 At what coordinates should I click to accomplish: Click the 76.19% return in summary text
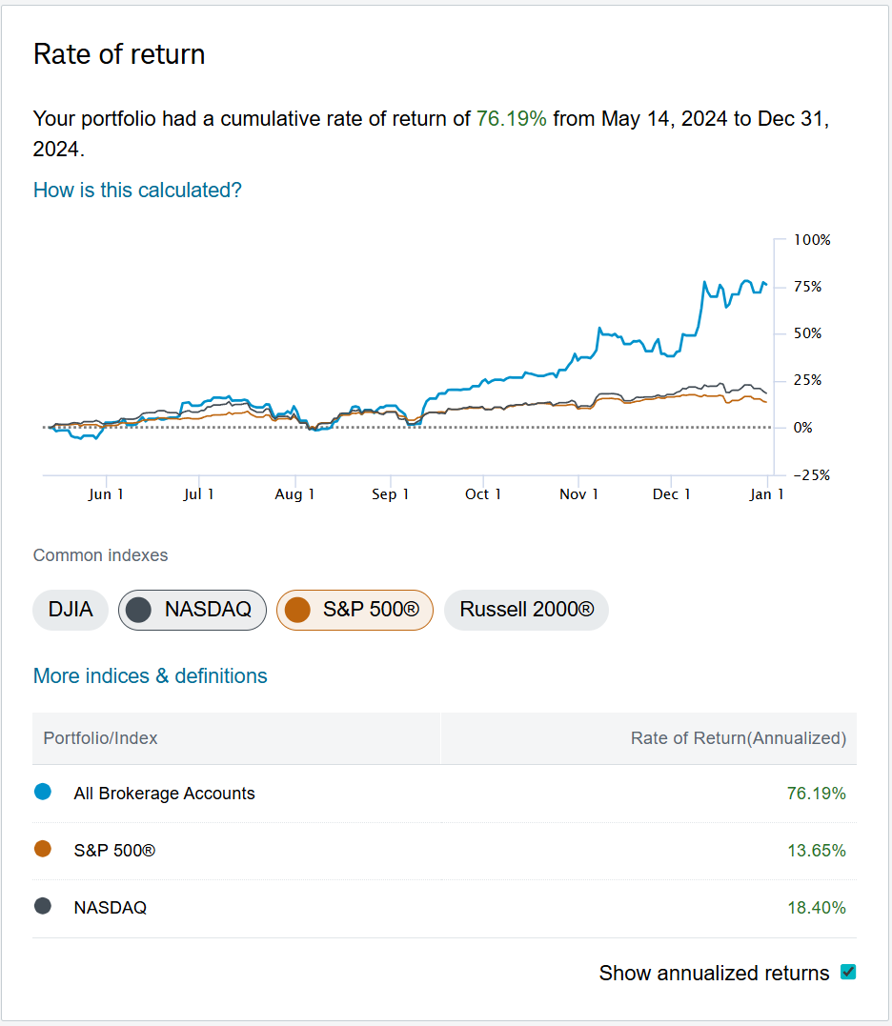pos(511,119)
